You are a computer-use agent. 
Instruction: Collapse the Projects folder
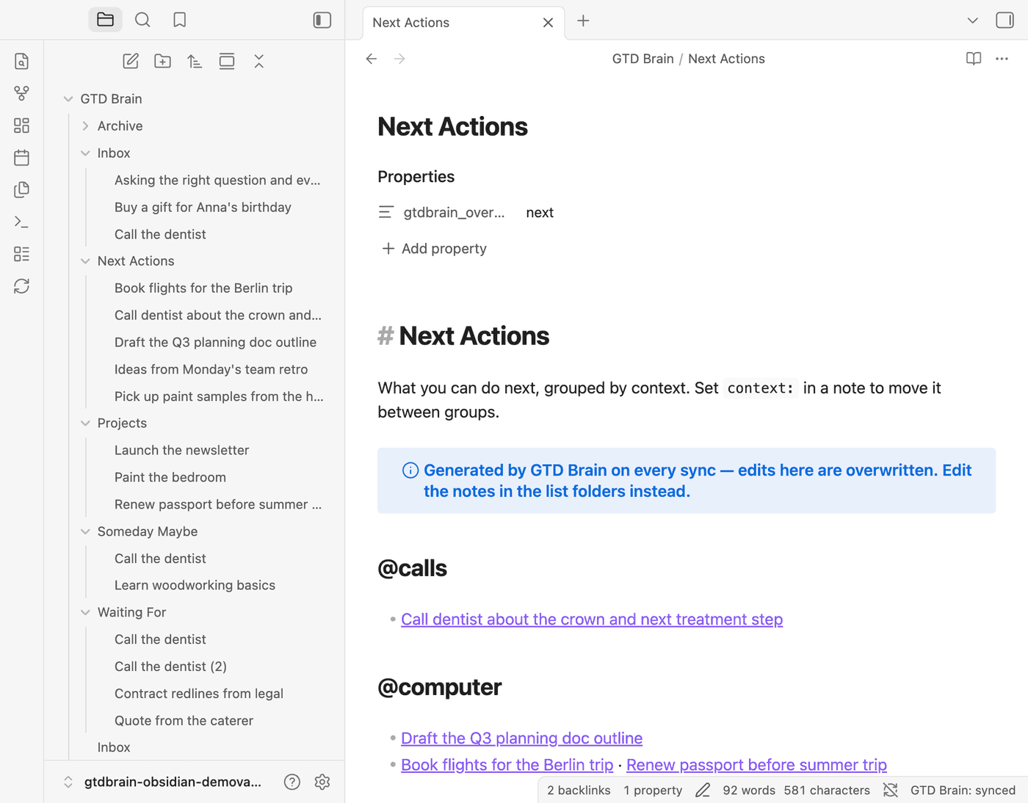click(85, 424)
